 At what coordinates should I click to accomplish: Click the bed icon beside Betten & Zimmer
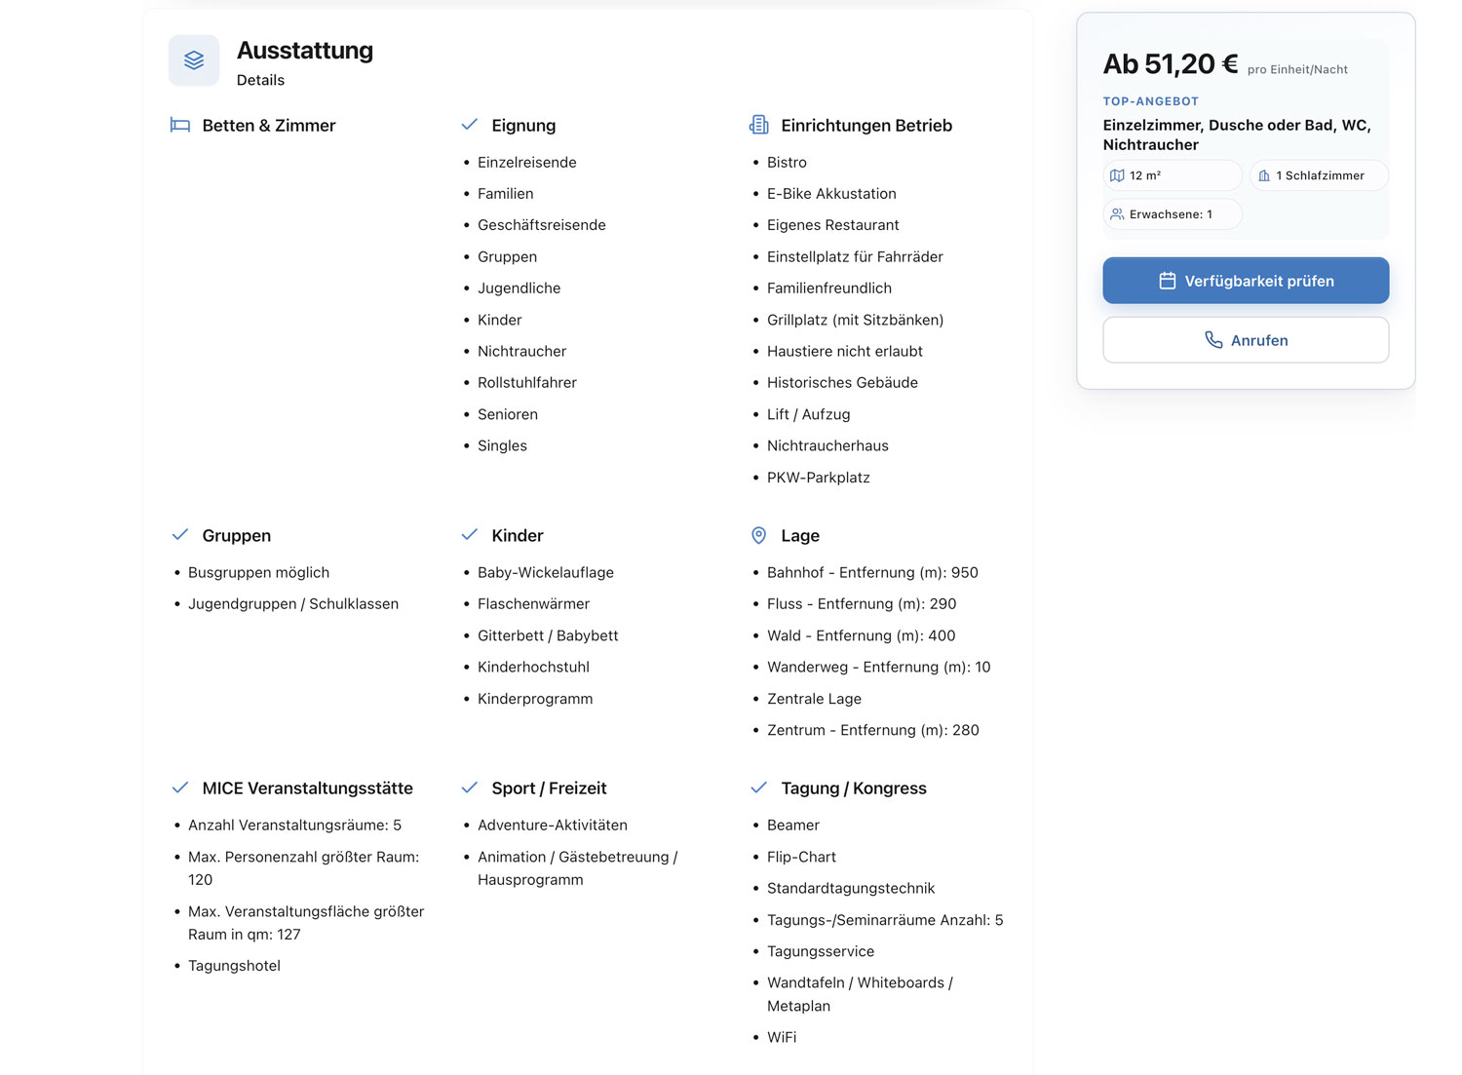coord(180,125)
